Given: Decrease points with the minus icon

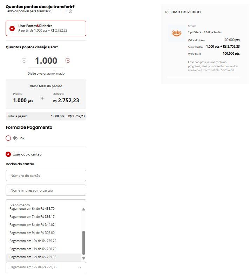Looking at the screenshot, I should [24, 61].
